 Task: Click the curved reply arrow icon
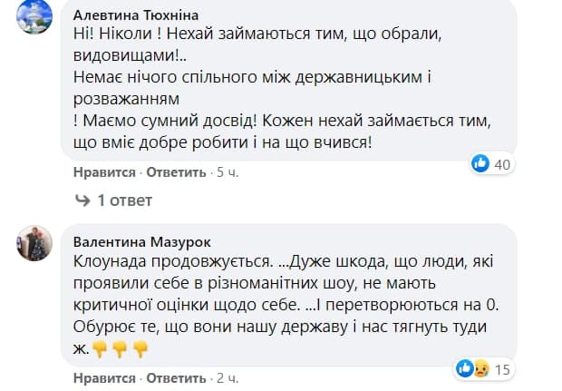[x=81, y=200]
